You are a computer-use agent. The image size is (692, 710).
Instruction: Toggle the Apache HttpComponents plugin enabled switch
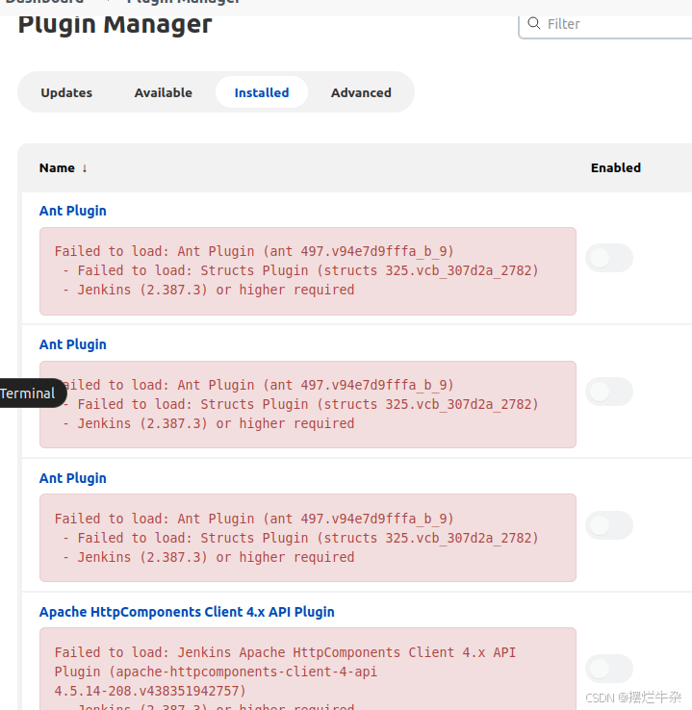click(609, 669)
